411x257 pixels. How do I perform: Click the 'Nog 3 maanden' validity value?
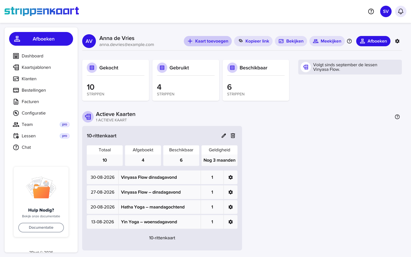coord(219,160)
